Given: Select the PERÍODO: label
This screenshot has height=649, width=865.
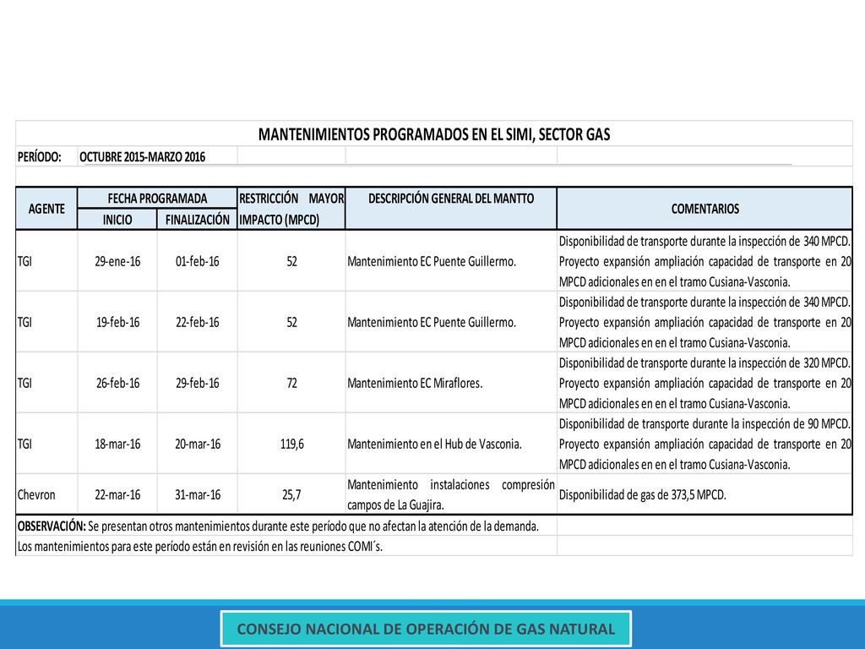Looking at the screenshot, I should point(39,156).
